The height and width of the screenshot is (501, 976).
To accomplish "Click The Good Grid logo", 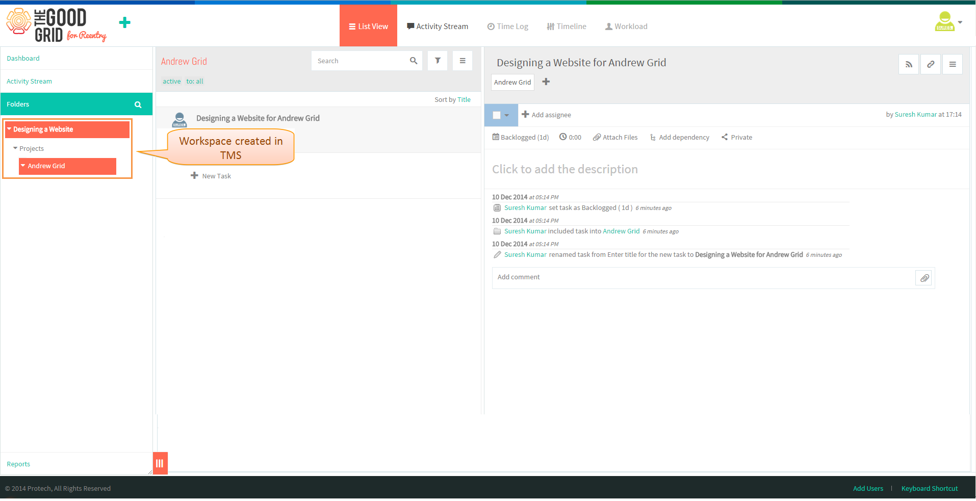I will (56, 25).
